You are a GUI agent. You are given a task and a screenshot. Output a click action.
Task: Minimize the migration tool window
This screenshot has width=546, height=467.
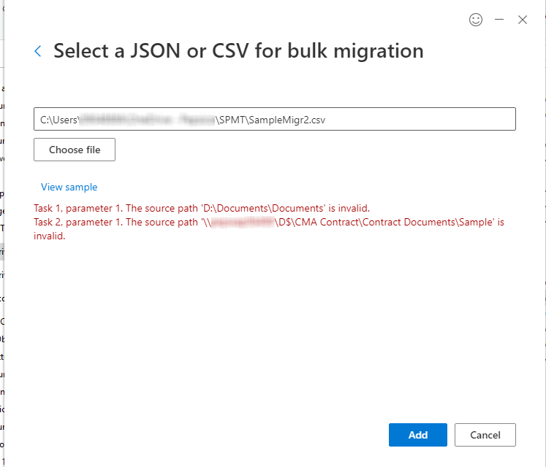coord(499,20)
